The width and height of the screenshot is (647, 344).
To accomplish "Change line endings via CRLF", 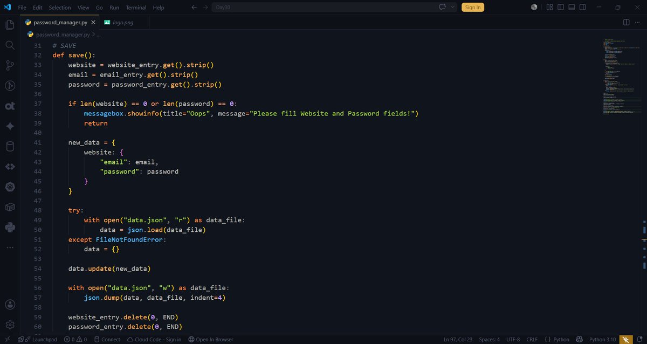I will point(532,339).
